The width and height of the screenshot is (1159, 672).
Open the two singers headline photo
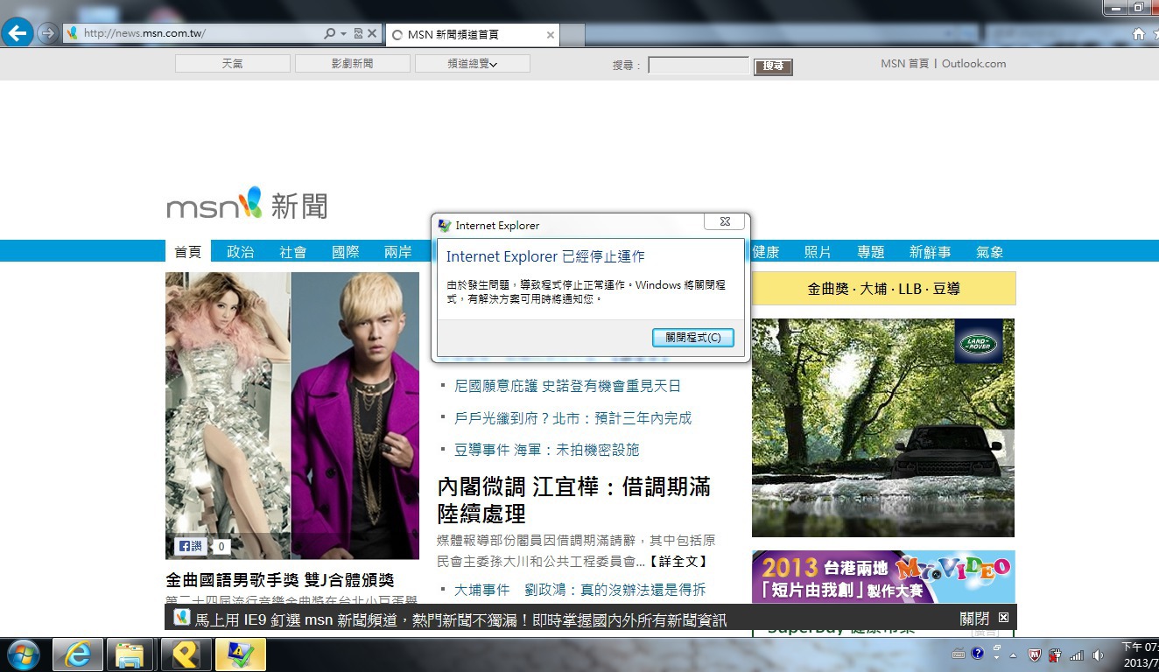pos(292,416)
